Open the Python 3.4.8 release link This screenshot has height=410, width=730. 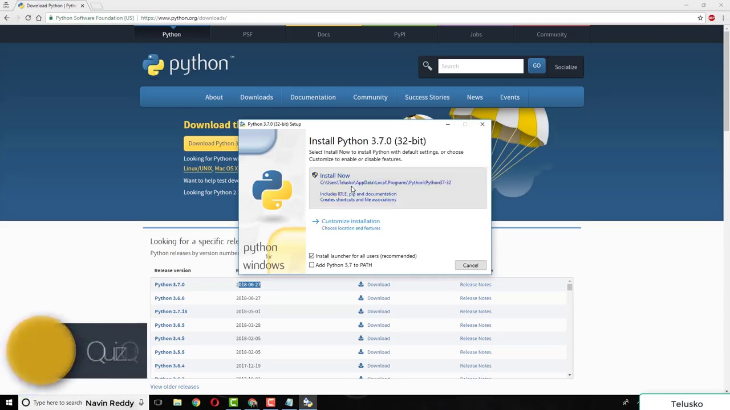pos(169,338)
